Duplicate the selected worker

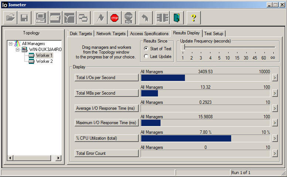click(x=84, y=18)
